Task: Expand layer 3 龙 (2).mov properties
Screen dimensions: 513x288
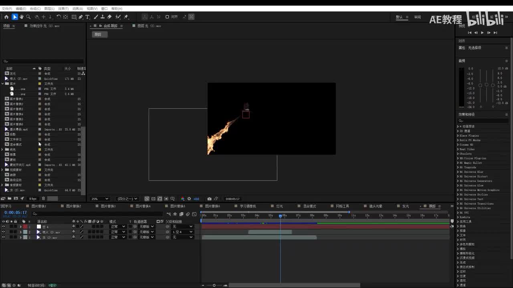Action: (x=21, y=237)
